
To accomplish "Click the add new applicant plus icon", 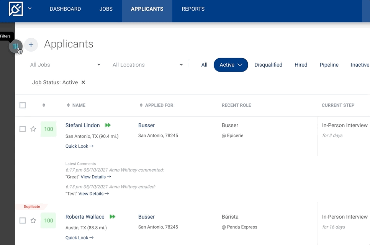I will [x=31, y=45].
